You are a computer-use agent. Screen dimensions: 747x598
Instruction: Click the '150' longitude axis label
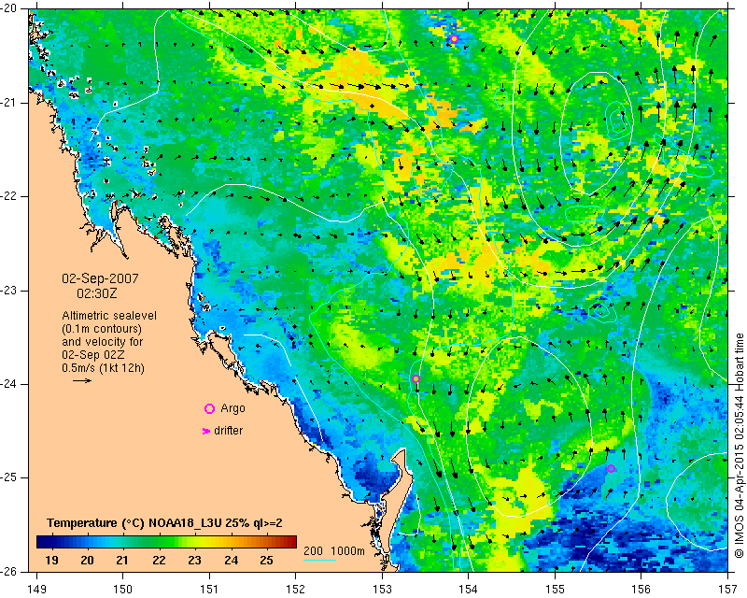[123, 590]
